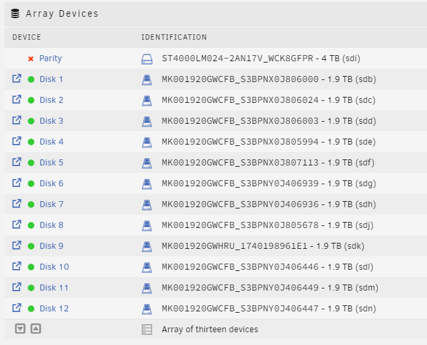Open Disk 4 device settings link
The height and width of the screenshot is (345, 427).
tap(52, 142)
